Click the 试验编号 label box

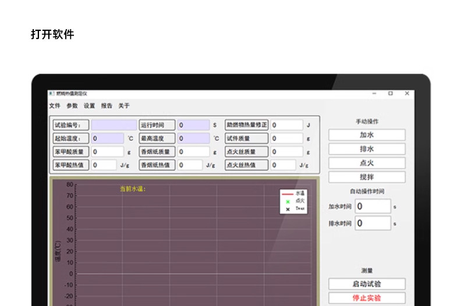pyautogui.click(x=70, y=125)
